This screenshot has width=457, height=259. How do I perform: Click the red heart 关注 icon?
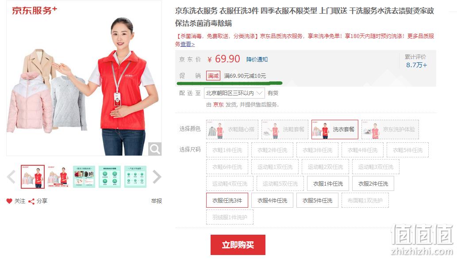[x=9, y=201]
